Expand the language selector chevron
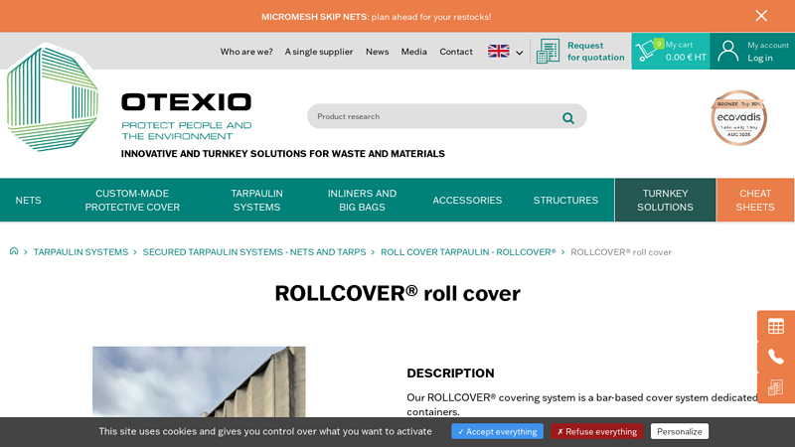The image size is (795, 447). point(519,53)
